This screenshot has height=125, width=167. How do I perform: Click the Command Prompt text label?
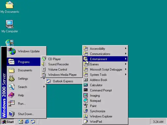pyautogui.click(x=101, y=90)
